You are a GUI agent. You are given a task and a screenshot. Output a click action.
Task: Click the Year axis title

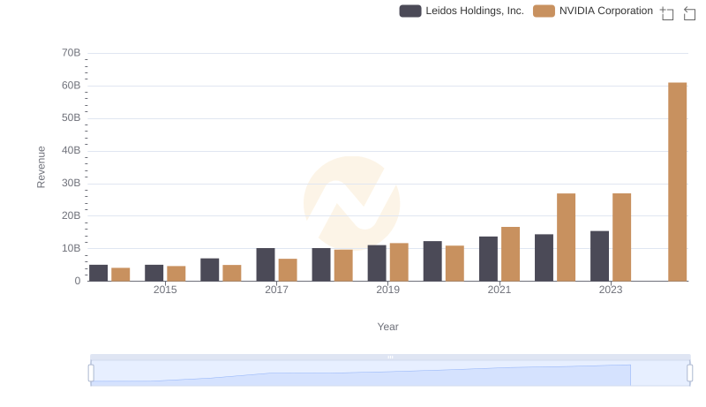coord(387,327)
